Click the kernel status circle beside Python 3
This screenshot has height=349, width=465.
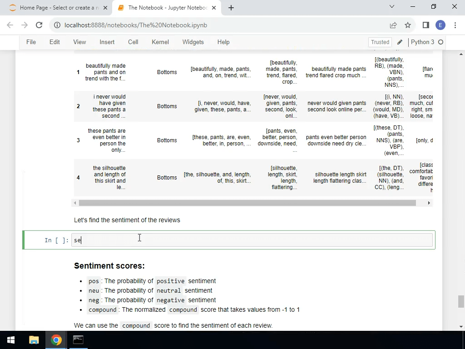click(441, 42)
